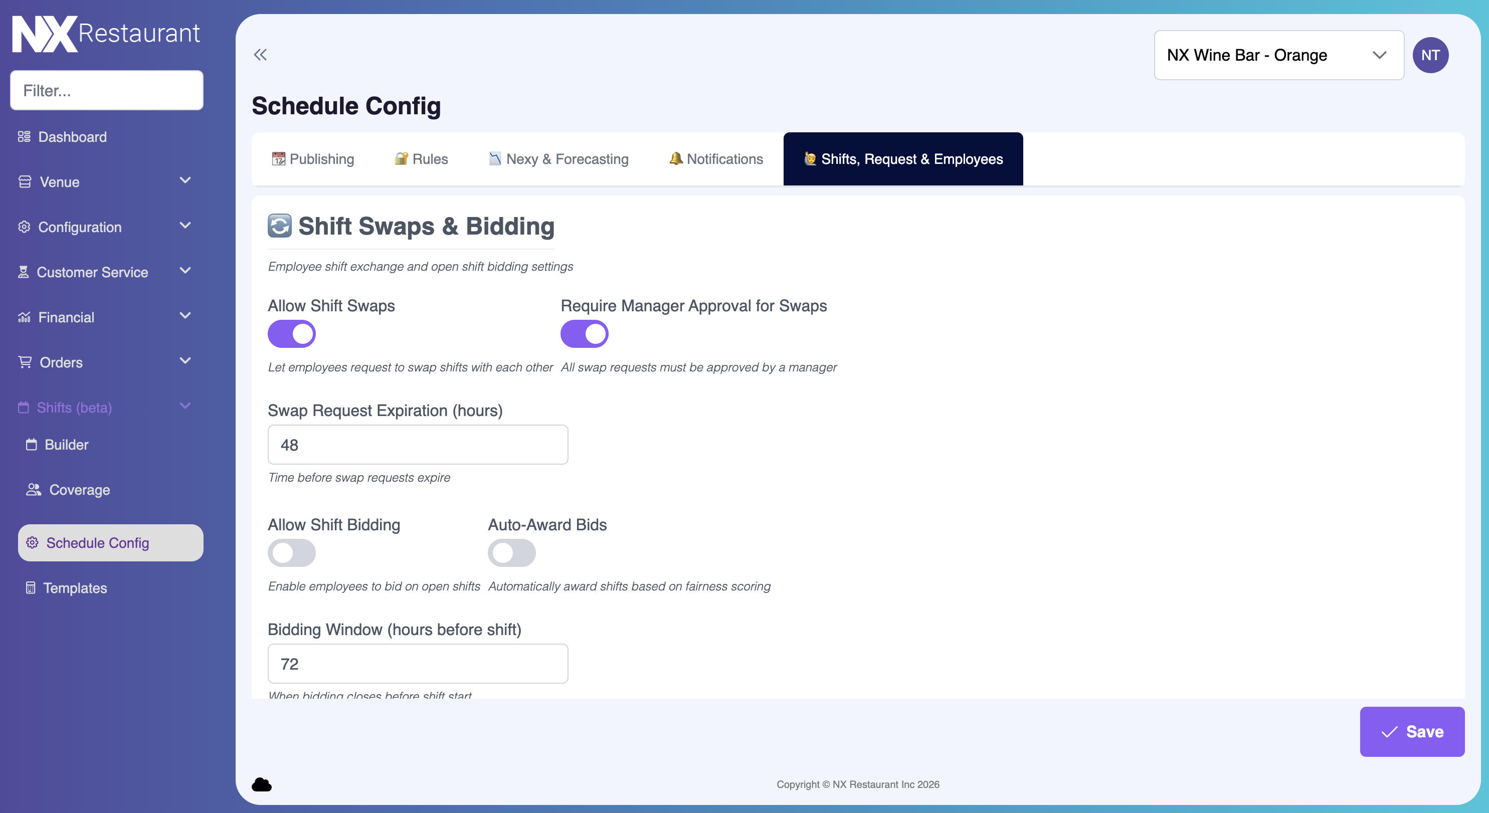This screenshot has height=813, width=1489.
Task: Open Coverage via the people icon
Action: (34, 489)
